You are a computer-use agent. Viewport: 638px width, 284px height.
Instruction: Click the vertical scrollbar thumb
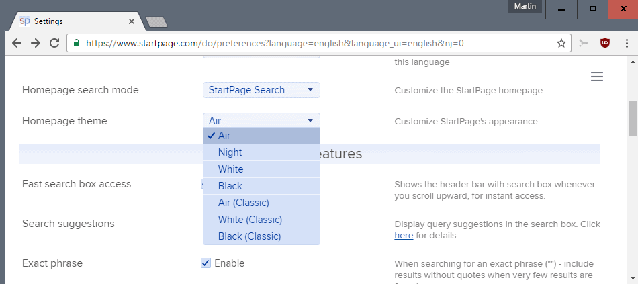point(633,118)
